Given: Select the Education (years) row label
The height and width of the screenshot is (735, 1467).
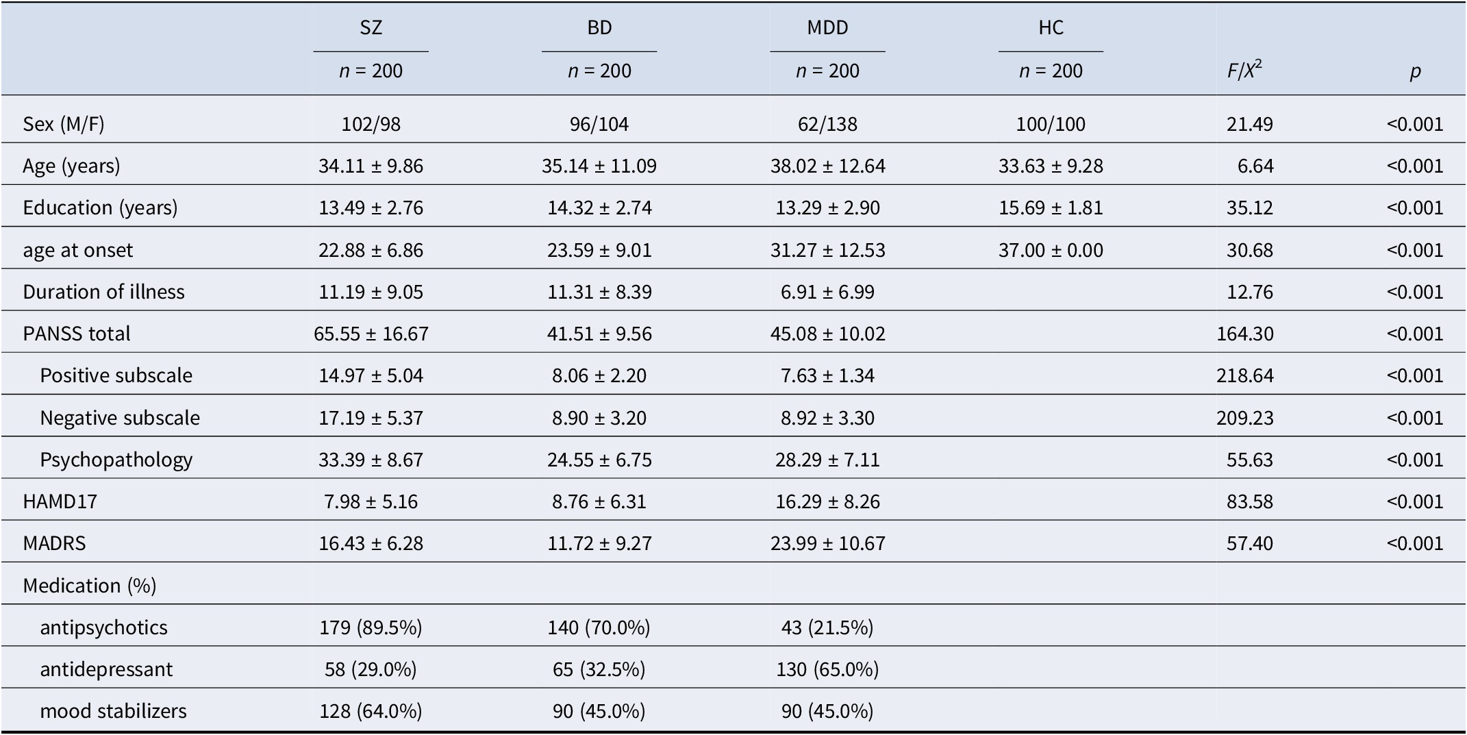Looking at the screenshot, I should [100, 208].
